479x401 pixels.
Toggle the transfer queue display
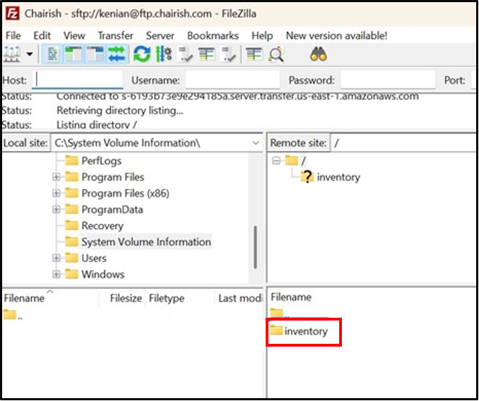(117, 55)
